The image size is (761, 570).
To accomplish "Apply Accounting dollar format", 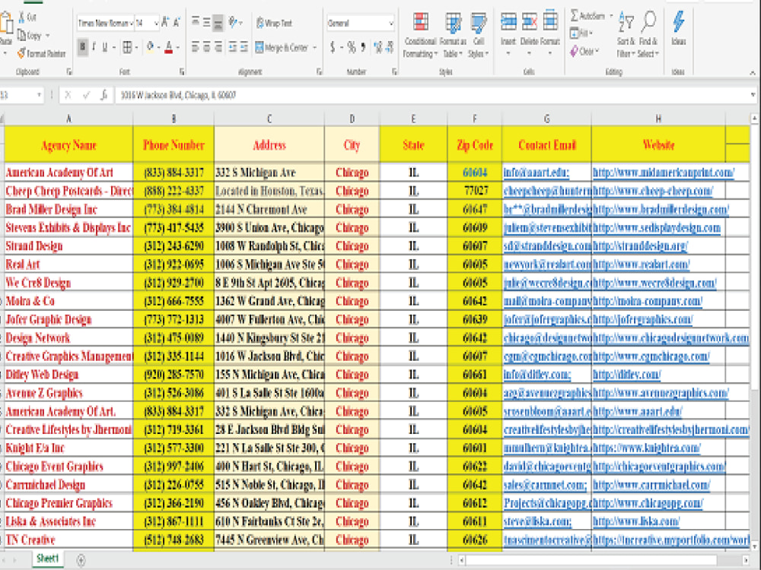I will click(333, 47).
